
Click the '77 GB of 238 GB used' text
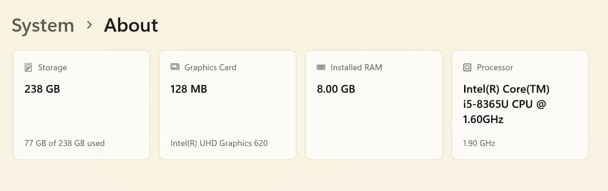pos(65,143)
